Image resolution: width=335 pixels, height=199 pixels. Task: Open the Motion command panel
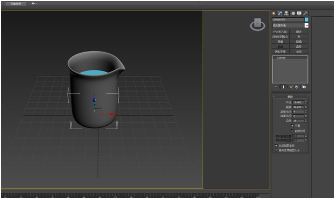tap(293, 13)
